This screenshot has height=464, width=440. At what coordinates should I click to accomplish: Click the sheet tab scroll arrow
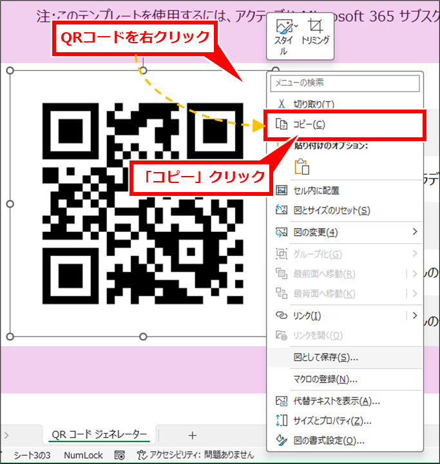pyautogui.click(x=6, y=435)
